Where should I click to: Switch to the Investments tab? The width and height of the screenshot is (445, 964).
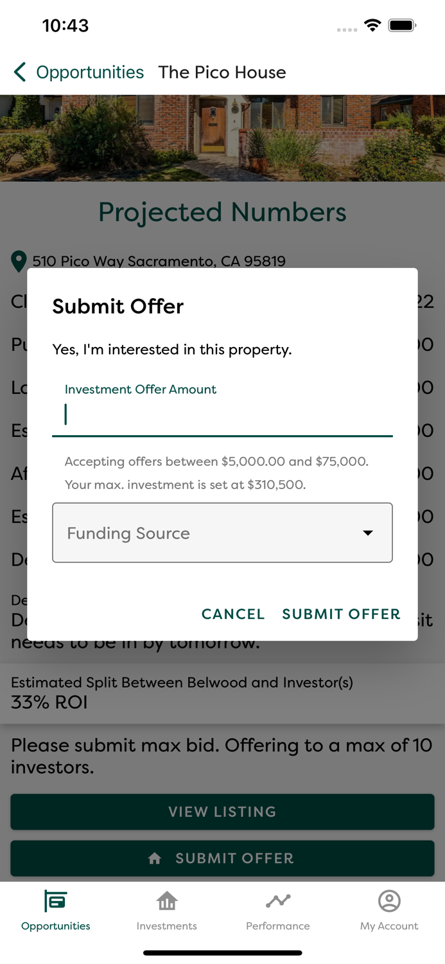(x=166, y=911)
